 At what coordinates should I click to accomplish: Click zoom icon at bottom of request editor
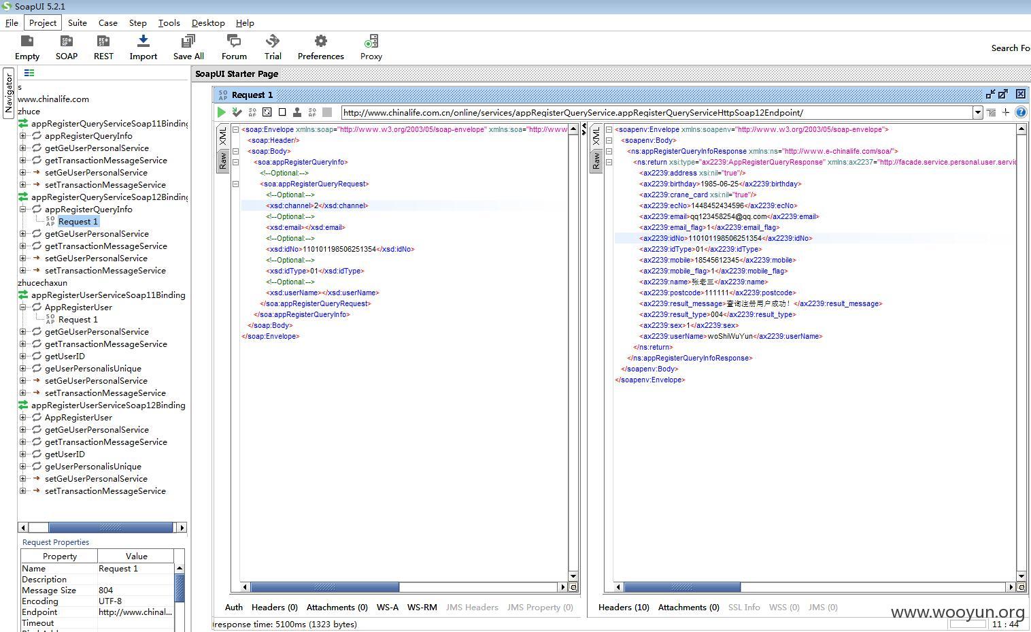pos(573,587)
